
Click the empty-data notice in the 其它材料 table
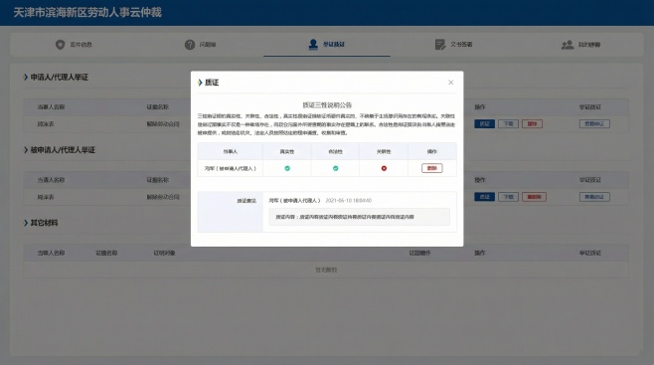pos(326,270)
